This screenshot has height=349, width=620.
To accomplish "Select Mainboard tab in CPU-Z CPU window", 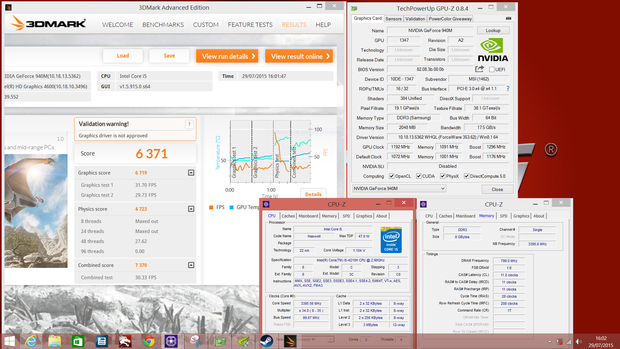I will pos(308,216).
